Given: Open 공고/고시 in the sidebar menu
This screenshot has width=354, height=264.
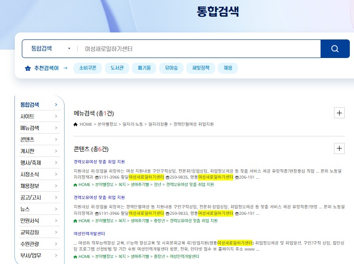Looking at the screenshot, I should [x=39, y=198].
